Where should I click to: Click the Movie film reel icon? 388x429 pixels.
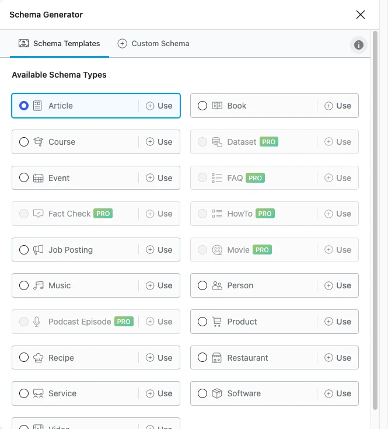coord(217,250)
